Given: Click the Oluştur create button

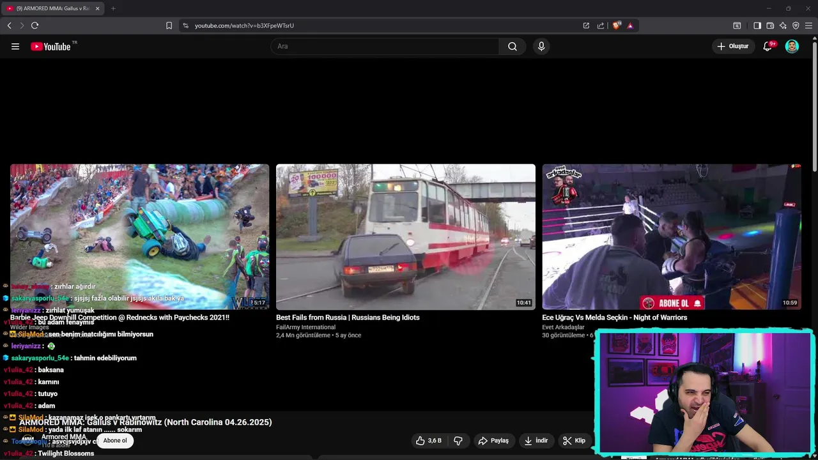Looking at the screenshot, I should pos(732,46).
